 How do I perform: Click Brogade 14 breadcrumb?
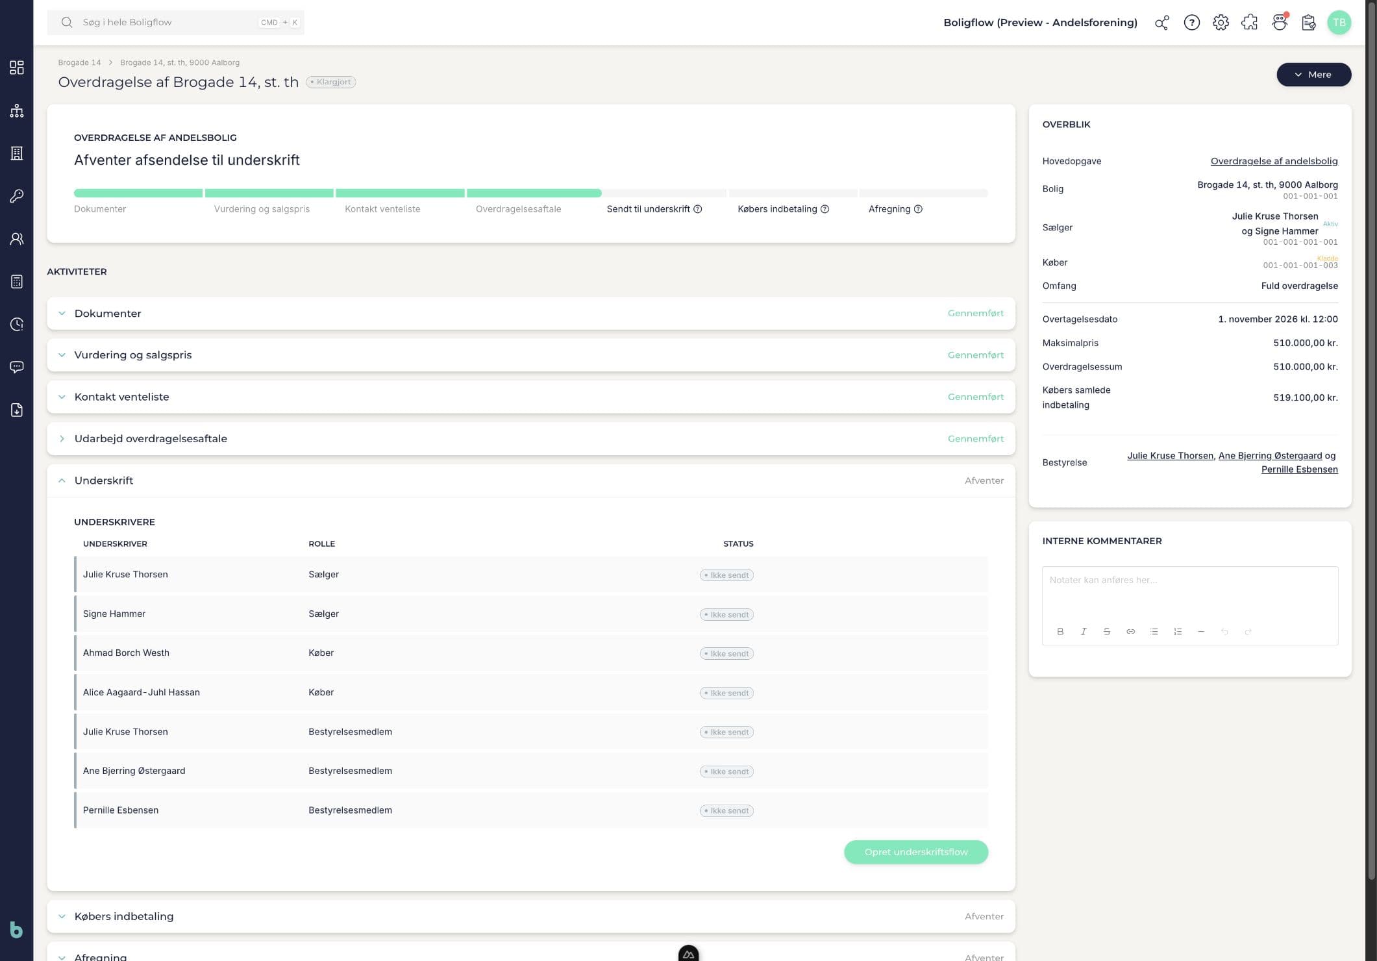79,63
